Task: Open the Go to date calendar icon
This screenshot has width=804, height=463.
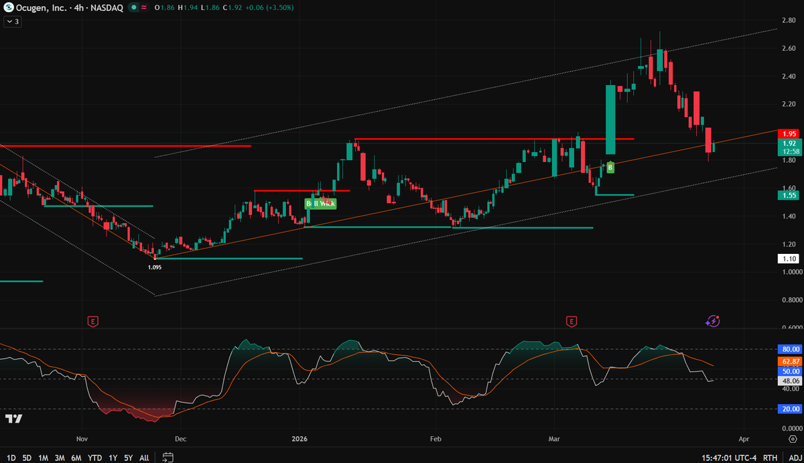Action: 167,458
